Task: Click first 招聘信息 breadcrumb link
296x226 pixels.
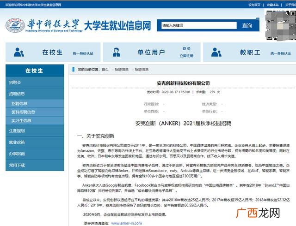Action: click(x=122, y=70)
